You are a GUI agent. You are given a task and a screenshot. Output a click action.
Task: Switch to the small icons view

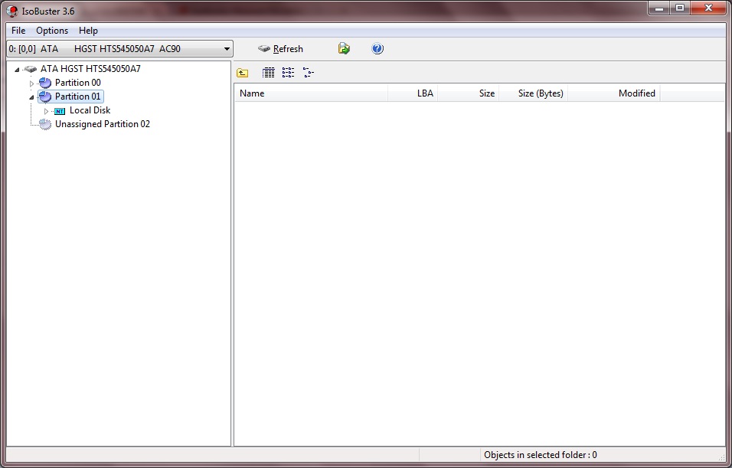click(x=289, y=72)
